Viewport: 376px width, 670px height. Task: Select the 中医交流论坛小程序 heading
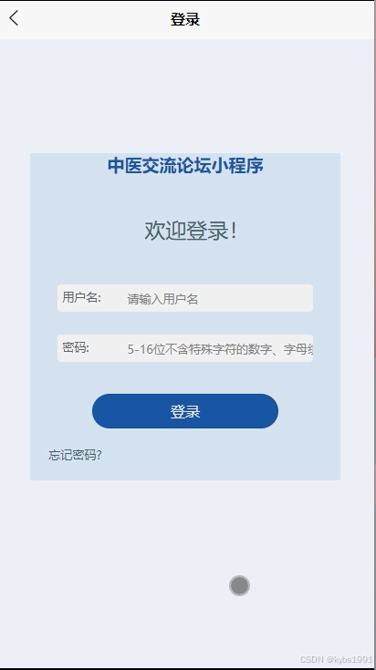[185, 166]
